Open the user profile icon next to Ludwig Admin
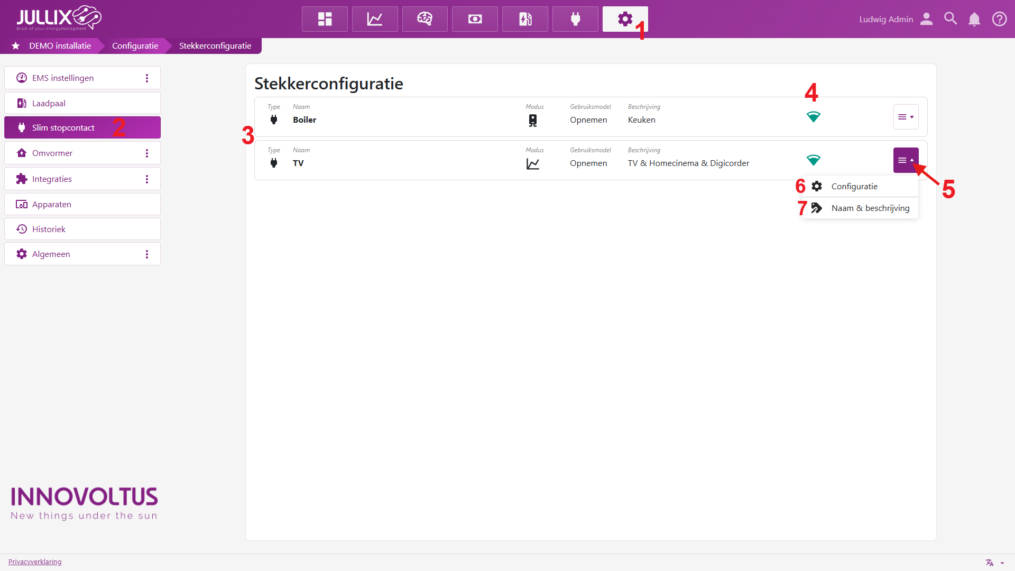The height and width of the screenshot is (571, 1015). tap(926, 19)
